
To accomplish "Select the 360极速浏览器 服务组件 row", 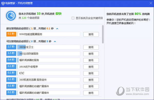I will point(49,80).
